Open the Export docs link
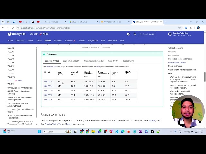 69,124
